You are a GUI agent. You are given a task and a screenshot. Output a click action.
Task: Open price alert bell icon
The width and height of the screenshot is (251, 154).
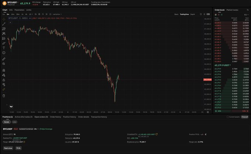(x=204, y=14)
